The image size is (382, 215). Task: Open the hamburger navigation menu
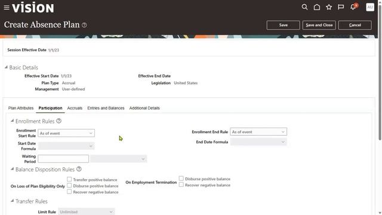(7, 8)
